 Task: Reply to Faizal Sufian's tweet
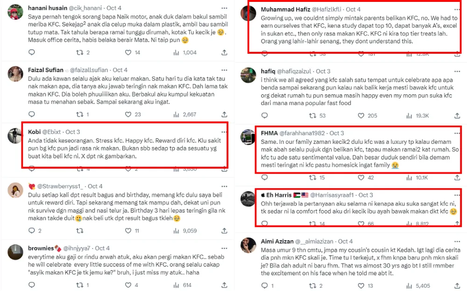coord(32,114)
